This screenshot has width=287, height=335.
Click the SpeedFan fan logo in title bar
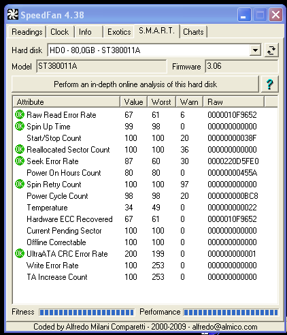point(12,15)
